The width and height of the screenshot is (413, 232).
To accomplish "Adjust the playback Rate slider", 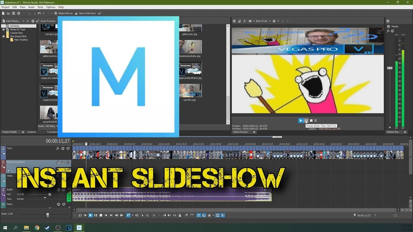I will pyautogui.click(x=48, y=214).
